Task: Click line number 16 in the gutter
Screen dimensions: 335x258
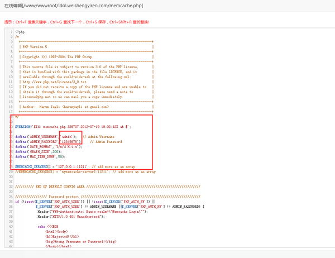Action: tap(11, 107)
